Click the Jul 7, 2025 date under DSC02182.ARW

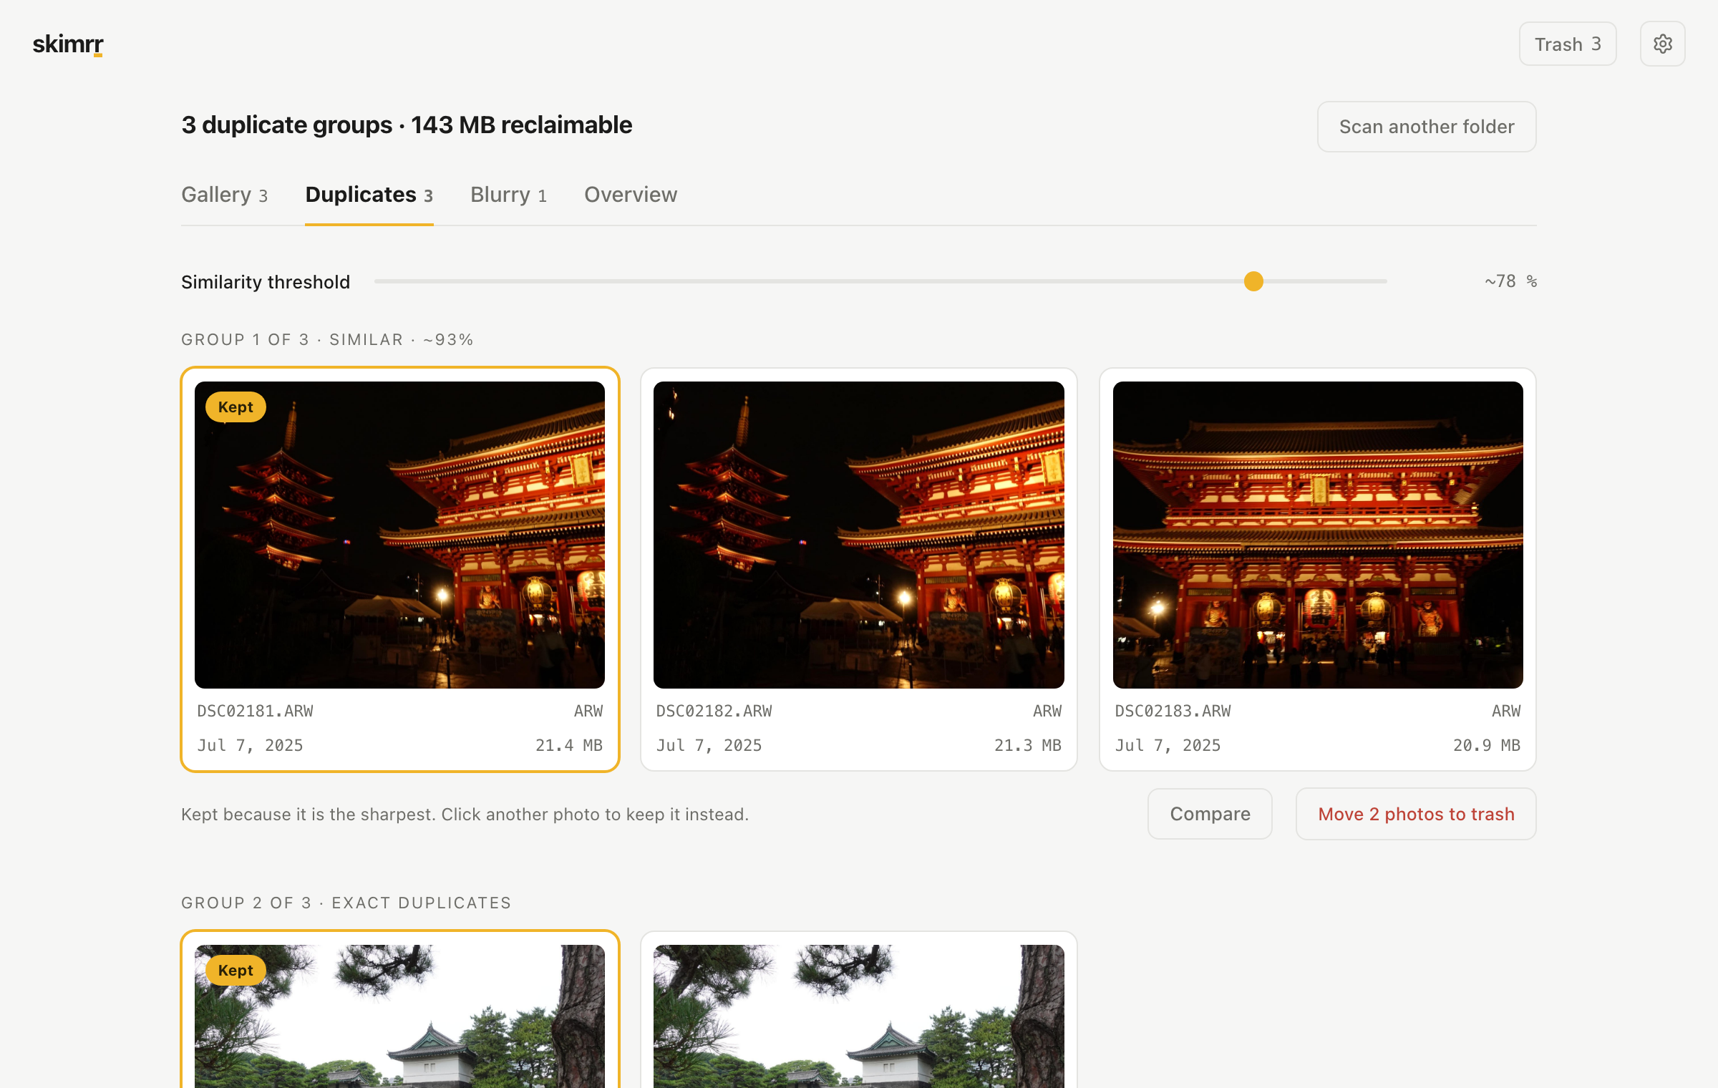click(x=709, y=746)
